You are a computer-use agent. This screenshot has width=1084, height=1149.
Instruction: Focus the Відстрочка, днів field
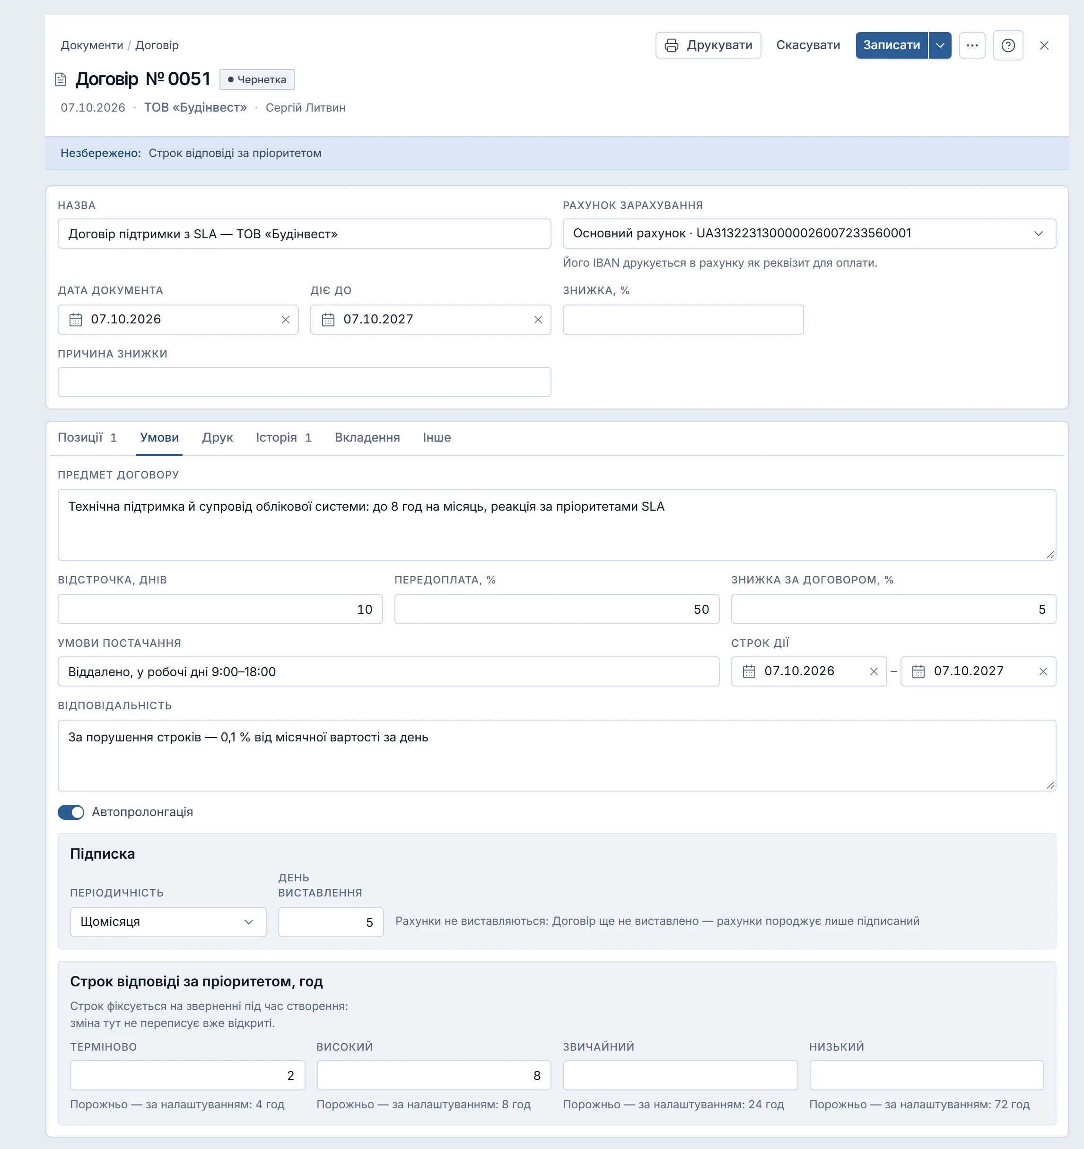(x=220, y=609)
